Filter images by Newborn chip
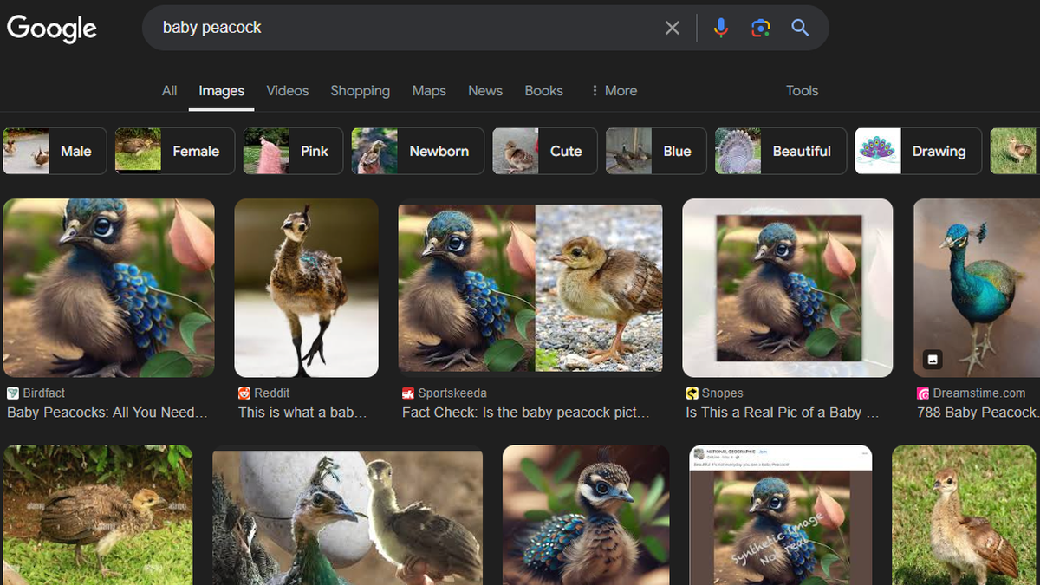 point(416,151)
